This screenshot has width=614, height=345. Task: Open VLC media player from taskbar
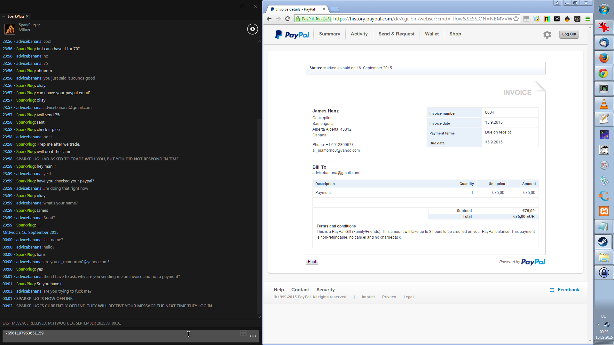click(604, 104)
